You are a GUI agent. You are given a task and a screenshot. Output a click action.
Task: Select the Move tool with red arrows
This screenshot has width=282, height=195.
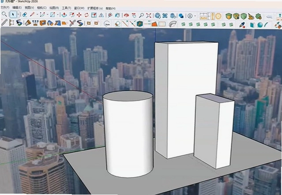(x=79, y=15)
